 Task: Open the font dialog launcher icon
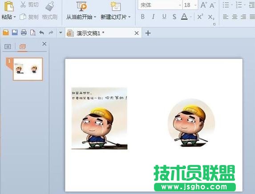click(215, 24)
